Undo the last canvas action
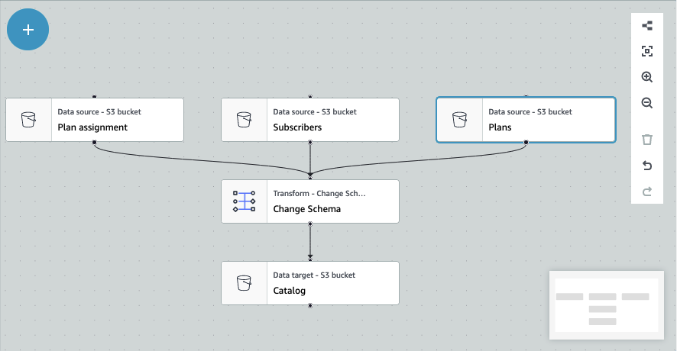The height and width of the screenshot is (351, 677). (647, 166)
